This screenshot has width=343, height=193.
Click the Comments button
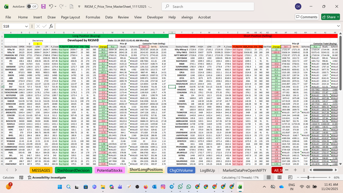pyautogui.click(x=306, y=17)
